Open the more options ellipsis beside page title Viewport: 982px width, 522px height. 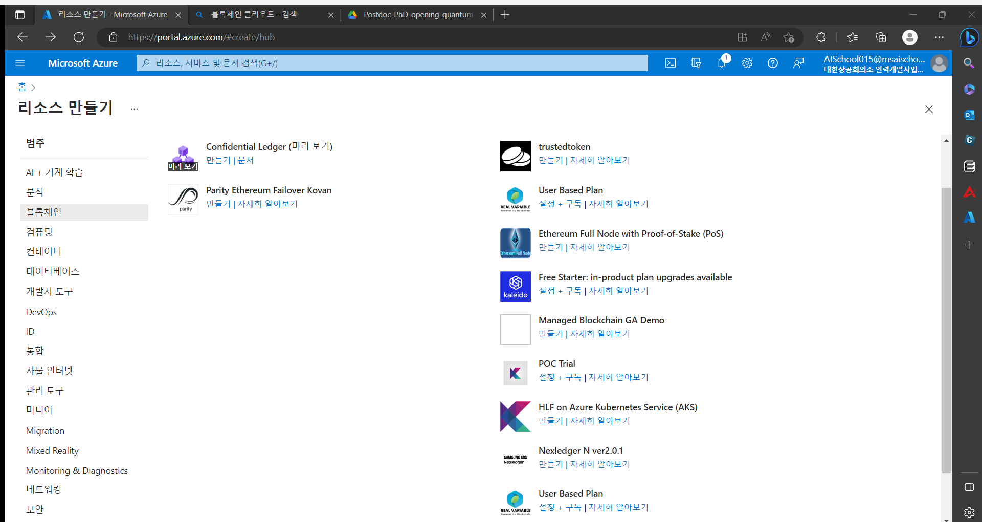(134, 109)
